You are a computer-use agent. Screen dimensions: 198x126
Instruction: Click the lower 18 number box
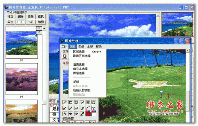click(x=39, y=32)
